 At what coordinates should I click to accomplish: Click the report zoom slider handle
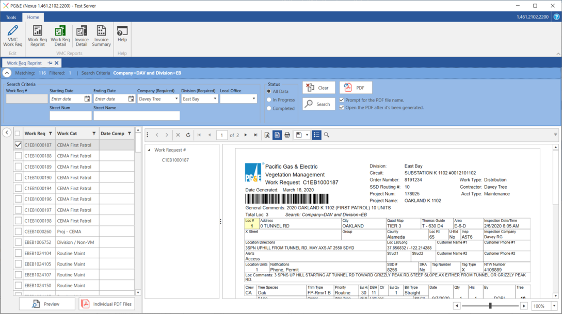(490, 306)
